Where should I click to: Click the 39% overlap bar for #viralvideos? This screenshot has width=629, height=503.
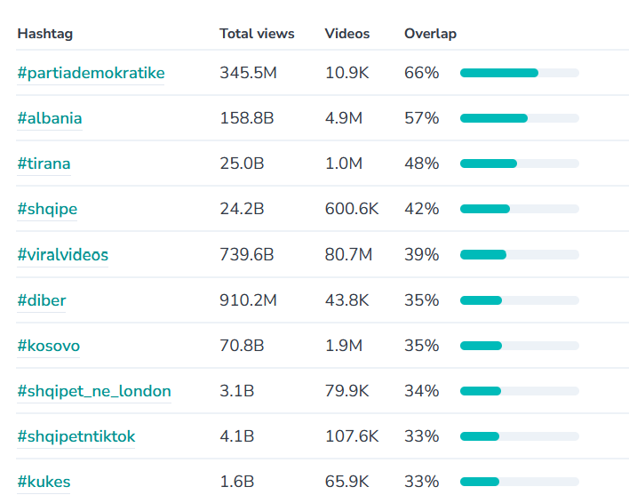click(520, 255)
